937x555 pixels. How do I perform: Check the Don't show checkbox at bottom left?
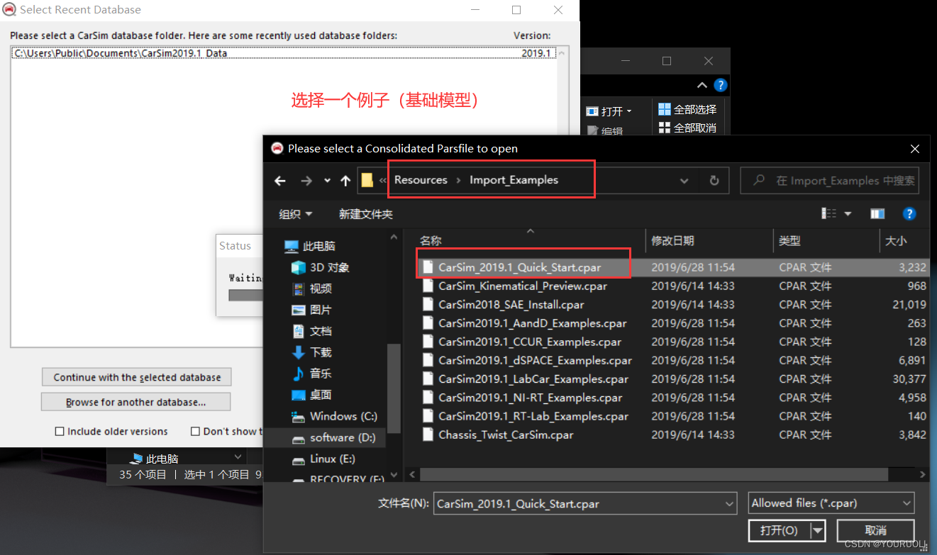[195, 431]
